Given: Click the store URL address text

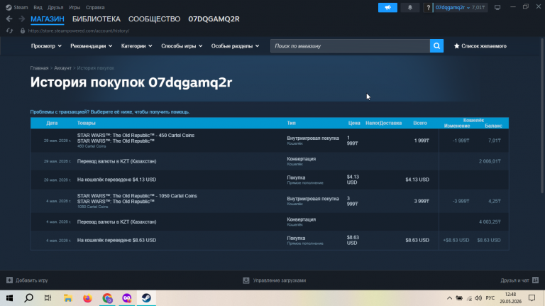Looking at the screenshot, I should tap(79, 31).
